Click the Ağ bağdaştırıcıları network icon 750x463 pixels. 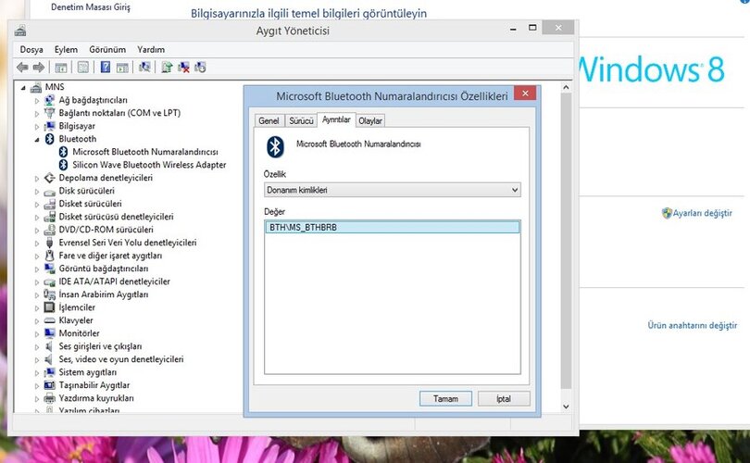coord(50,100)
